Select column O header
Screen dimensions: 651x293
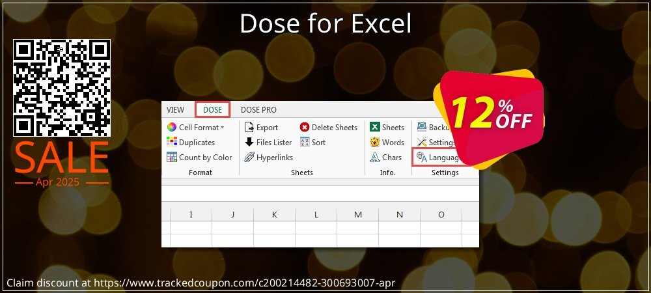click(x=441, y=215)
